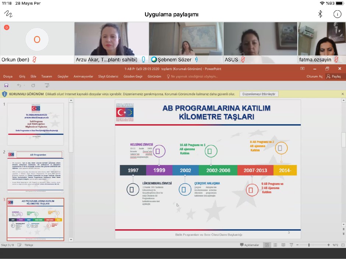Viewport: 346px width, 259px height.
Task: Click the Undo arrow icon
Action: click(19, 85)
